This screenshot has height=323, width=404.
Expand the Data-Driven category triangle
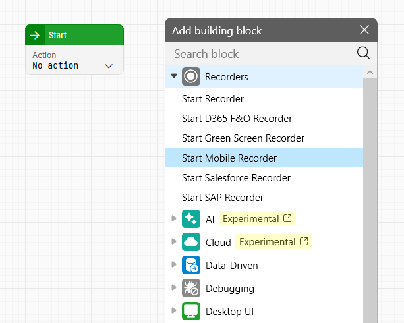pyautogui.click(x=174, y=265)
